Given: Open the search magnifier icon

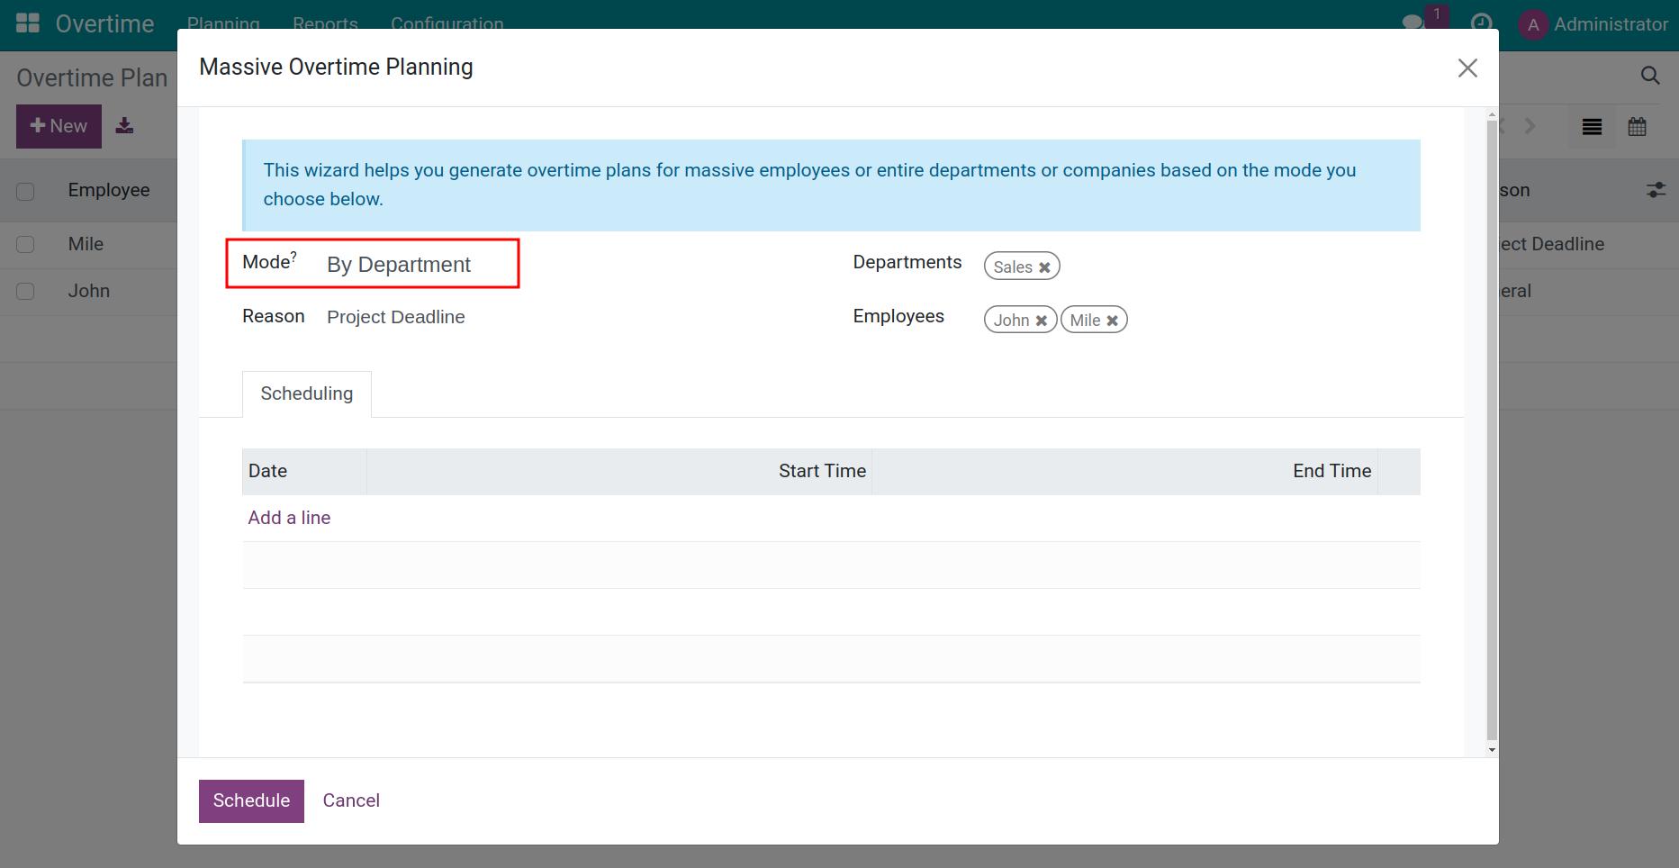Looking at the screenshot, I should point(1649,77).
